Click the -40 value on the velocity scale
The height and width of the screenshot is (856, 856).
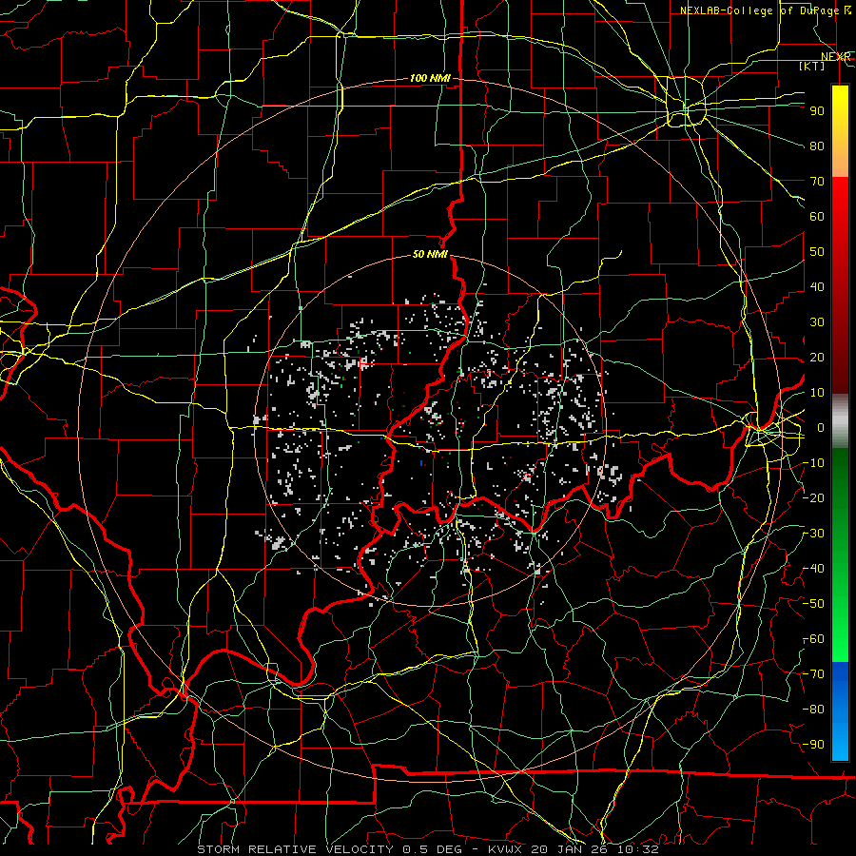814,569
